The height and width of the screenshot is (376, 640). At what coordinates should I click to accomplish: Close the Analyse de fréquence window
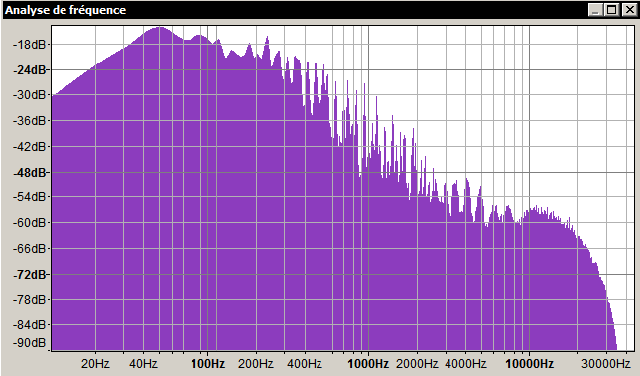(629, 10)
